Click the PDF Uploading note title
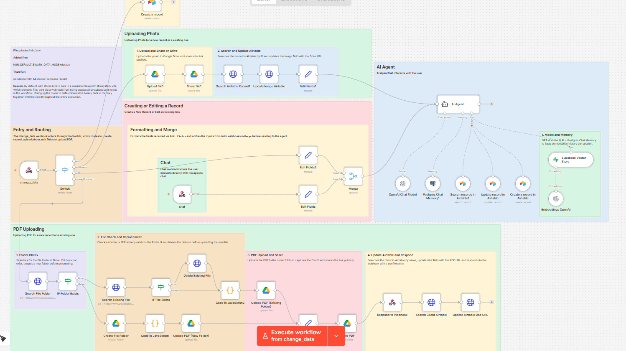 [29, 229]
